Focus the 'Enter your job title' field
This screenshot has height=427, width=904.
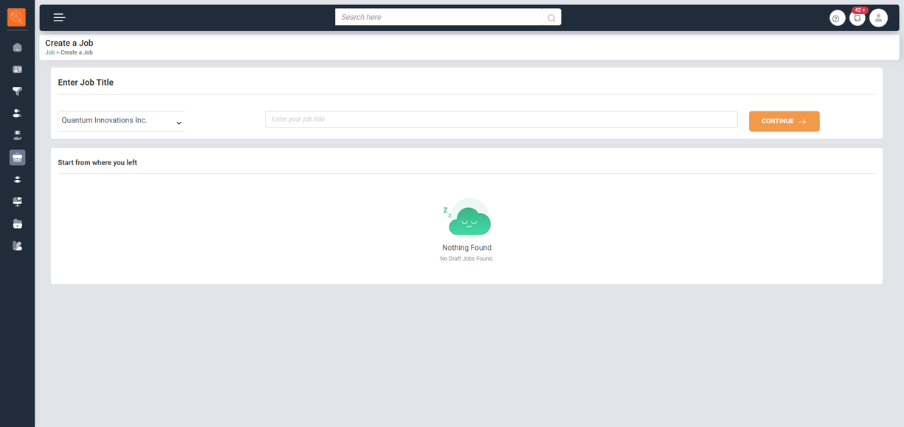click(500, 119)
